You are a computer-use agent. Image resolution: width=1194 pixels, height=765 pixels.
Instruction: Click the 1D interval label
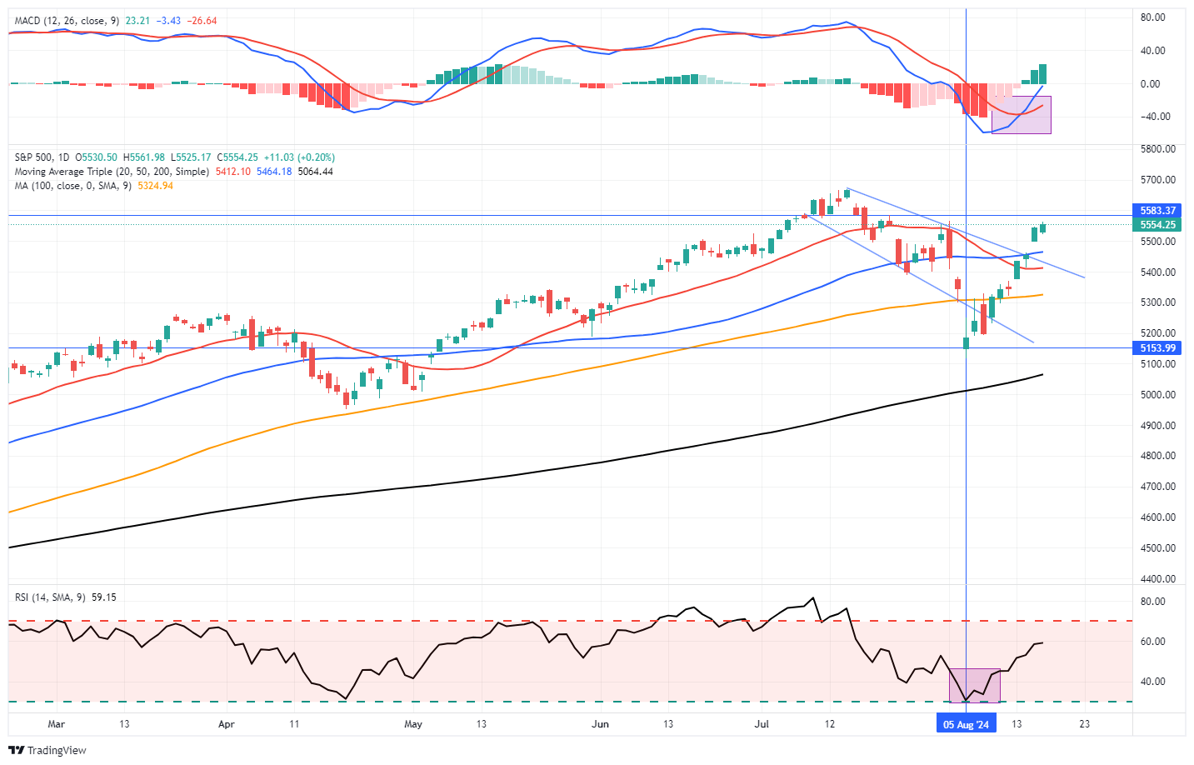[x=64, y=157]
